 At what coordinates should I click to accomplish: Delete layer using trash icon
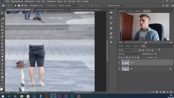point(171,92)
